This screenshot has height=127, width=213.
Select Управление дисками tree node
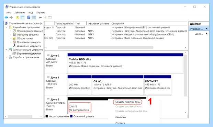point(29,54)
